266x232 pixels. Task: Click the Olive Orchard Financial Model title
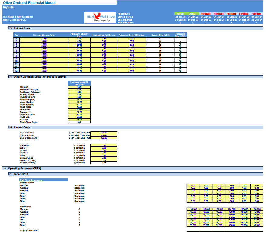29,3
